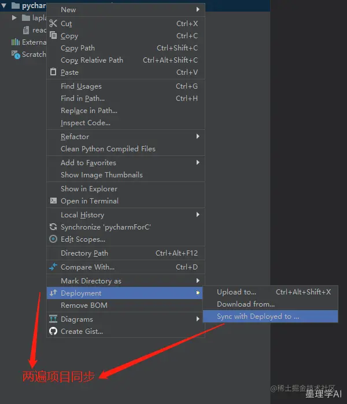The width and height of the screenshot is (347, 404).
Task: Open the Add to Favorites submenu arrow
Action: 198,162
